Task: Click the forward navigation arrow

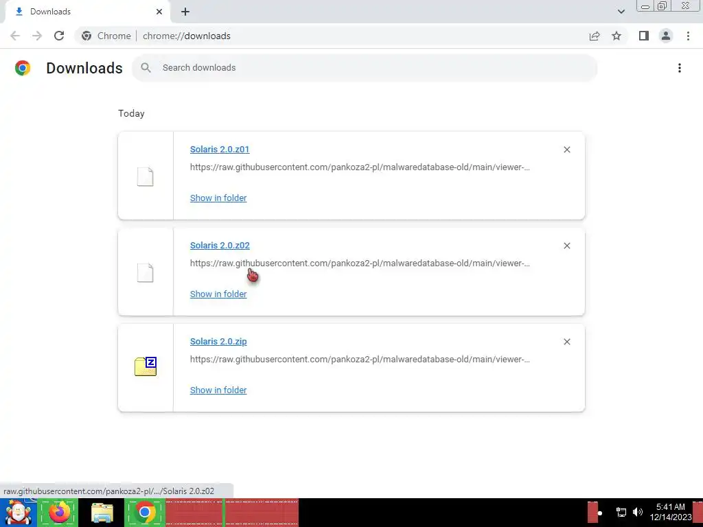Action: [37, 36]
